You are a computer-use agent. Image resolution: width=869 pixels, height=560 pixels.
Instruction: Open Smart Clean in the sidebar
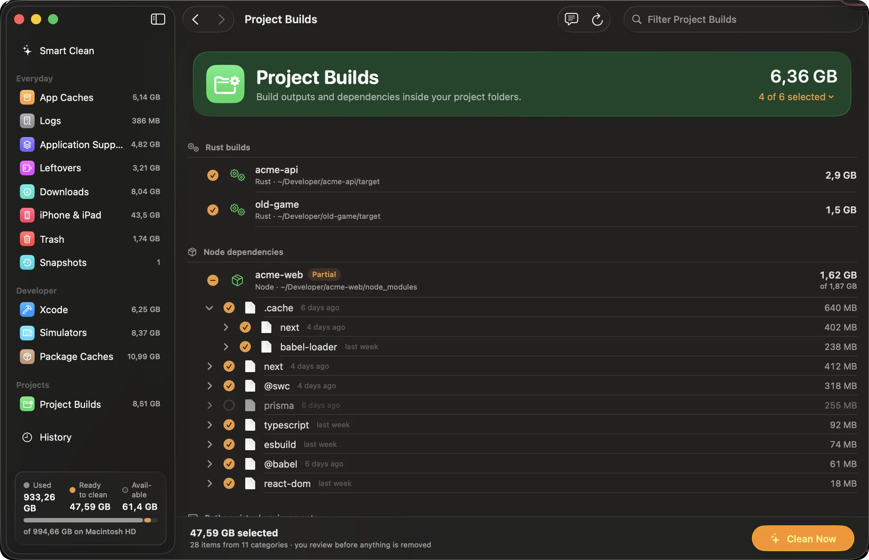coord(90,51)
